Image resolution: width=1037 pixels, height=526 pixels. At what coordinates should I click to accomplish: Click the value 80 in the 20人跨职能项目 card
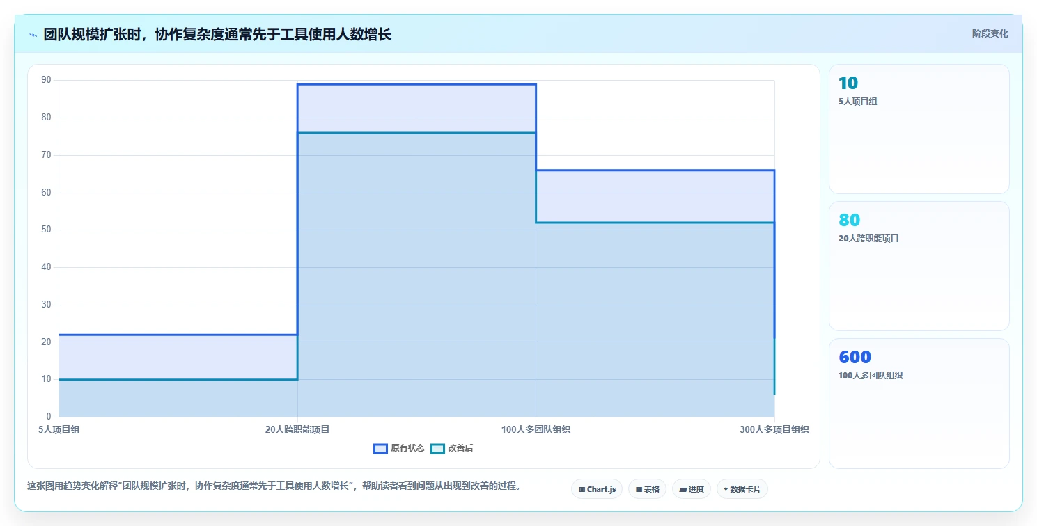(850, 221)
